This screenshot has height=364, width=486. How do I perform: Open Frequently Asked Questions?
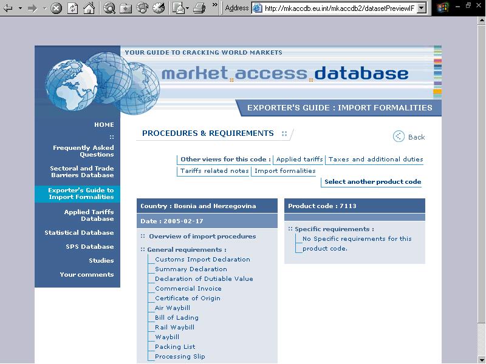[83, 151]
